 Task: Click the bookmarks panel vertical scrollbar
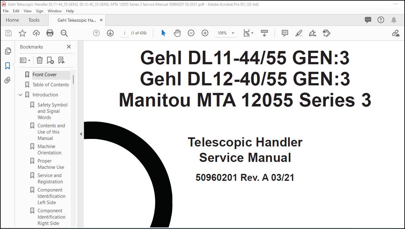[x=73, y=79]
